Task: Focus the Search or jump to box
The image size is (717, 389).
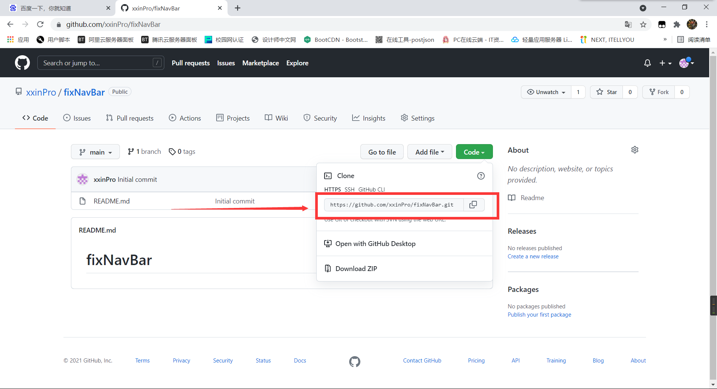Action: point(101,63)
